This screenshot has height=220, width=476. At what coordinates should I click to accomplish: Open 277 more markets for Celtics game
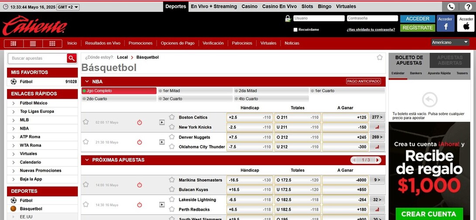377,117
